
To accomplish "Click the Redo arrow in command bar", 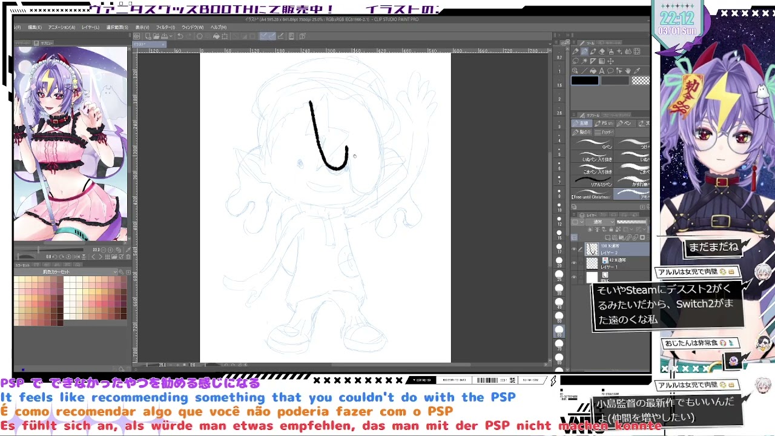I will (189, 36).
